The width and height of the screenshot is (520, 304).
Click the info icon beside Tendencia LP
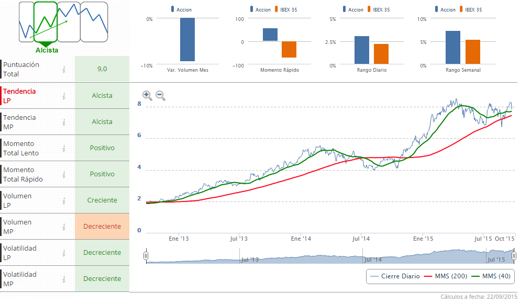point(64,96)
